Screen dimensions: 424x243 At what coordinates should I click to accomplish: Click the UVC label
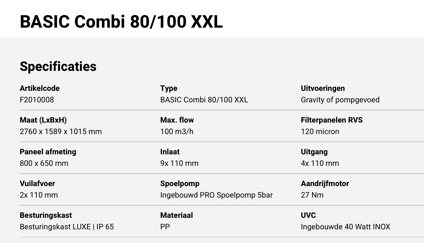point(308,215)
